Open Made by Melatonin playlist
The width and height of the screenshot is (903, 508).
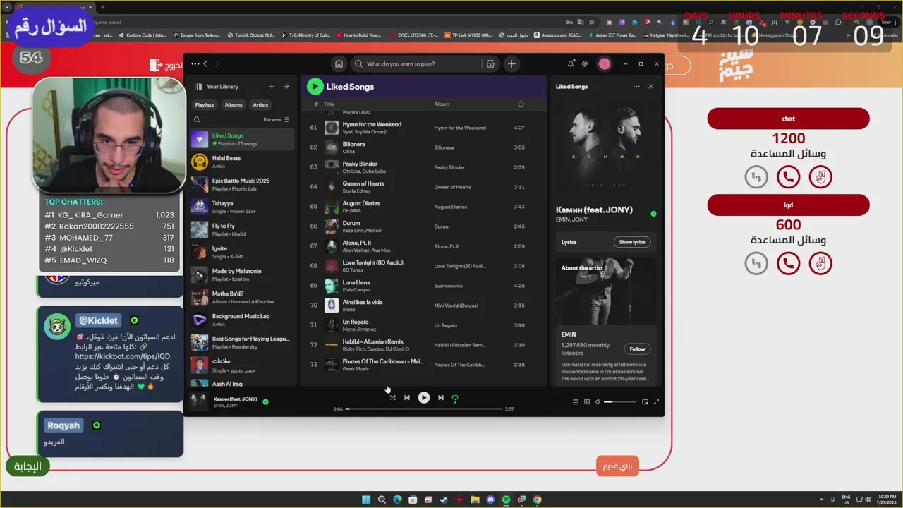pyautogui.click(x=242, y=274)
